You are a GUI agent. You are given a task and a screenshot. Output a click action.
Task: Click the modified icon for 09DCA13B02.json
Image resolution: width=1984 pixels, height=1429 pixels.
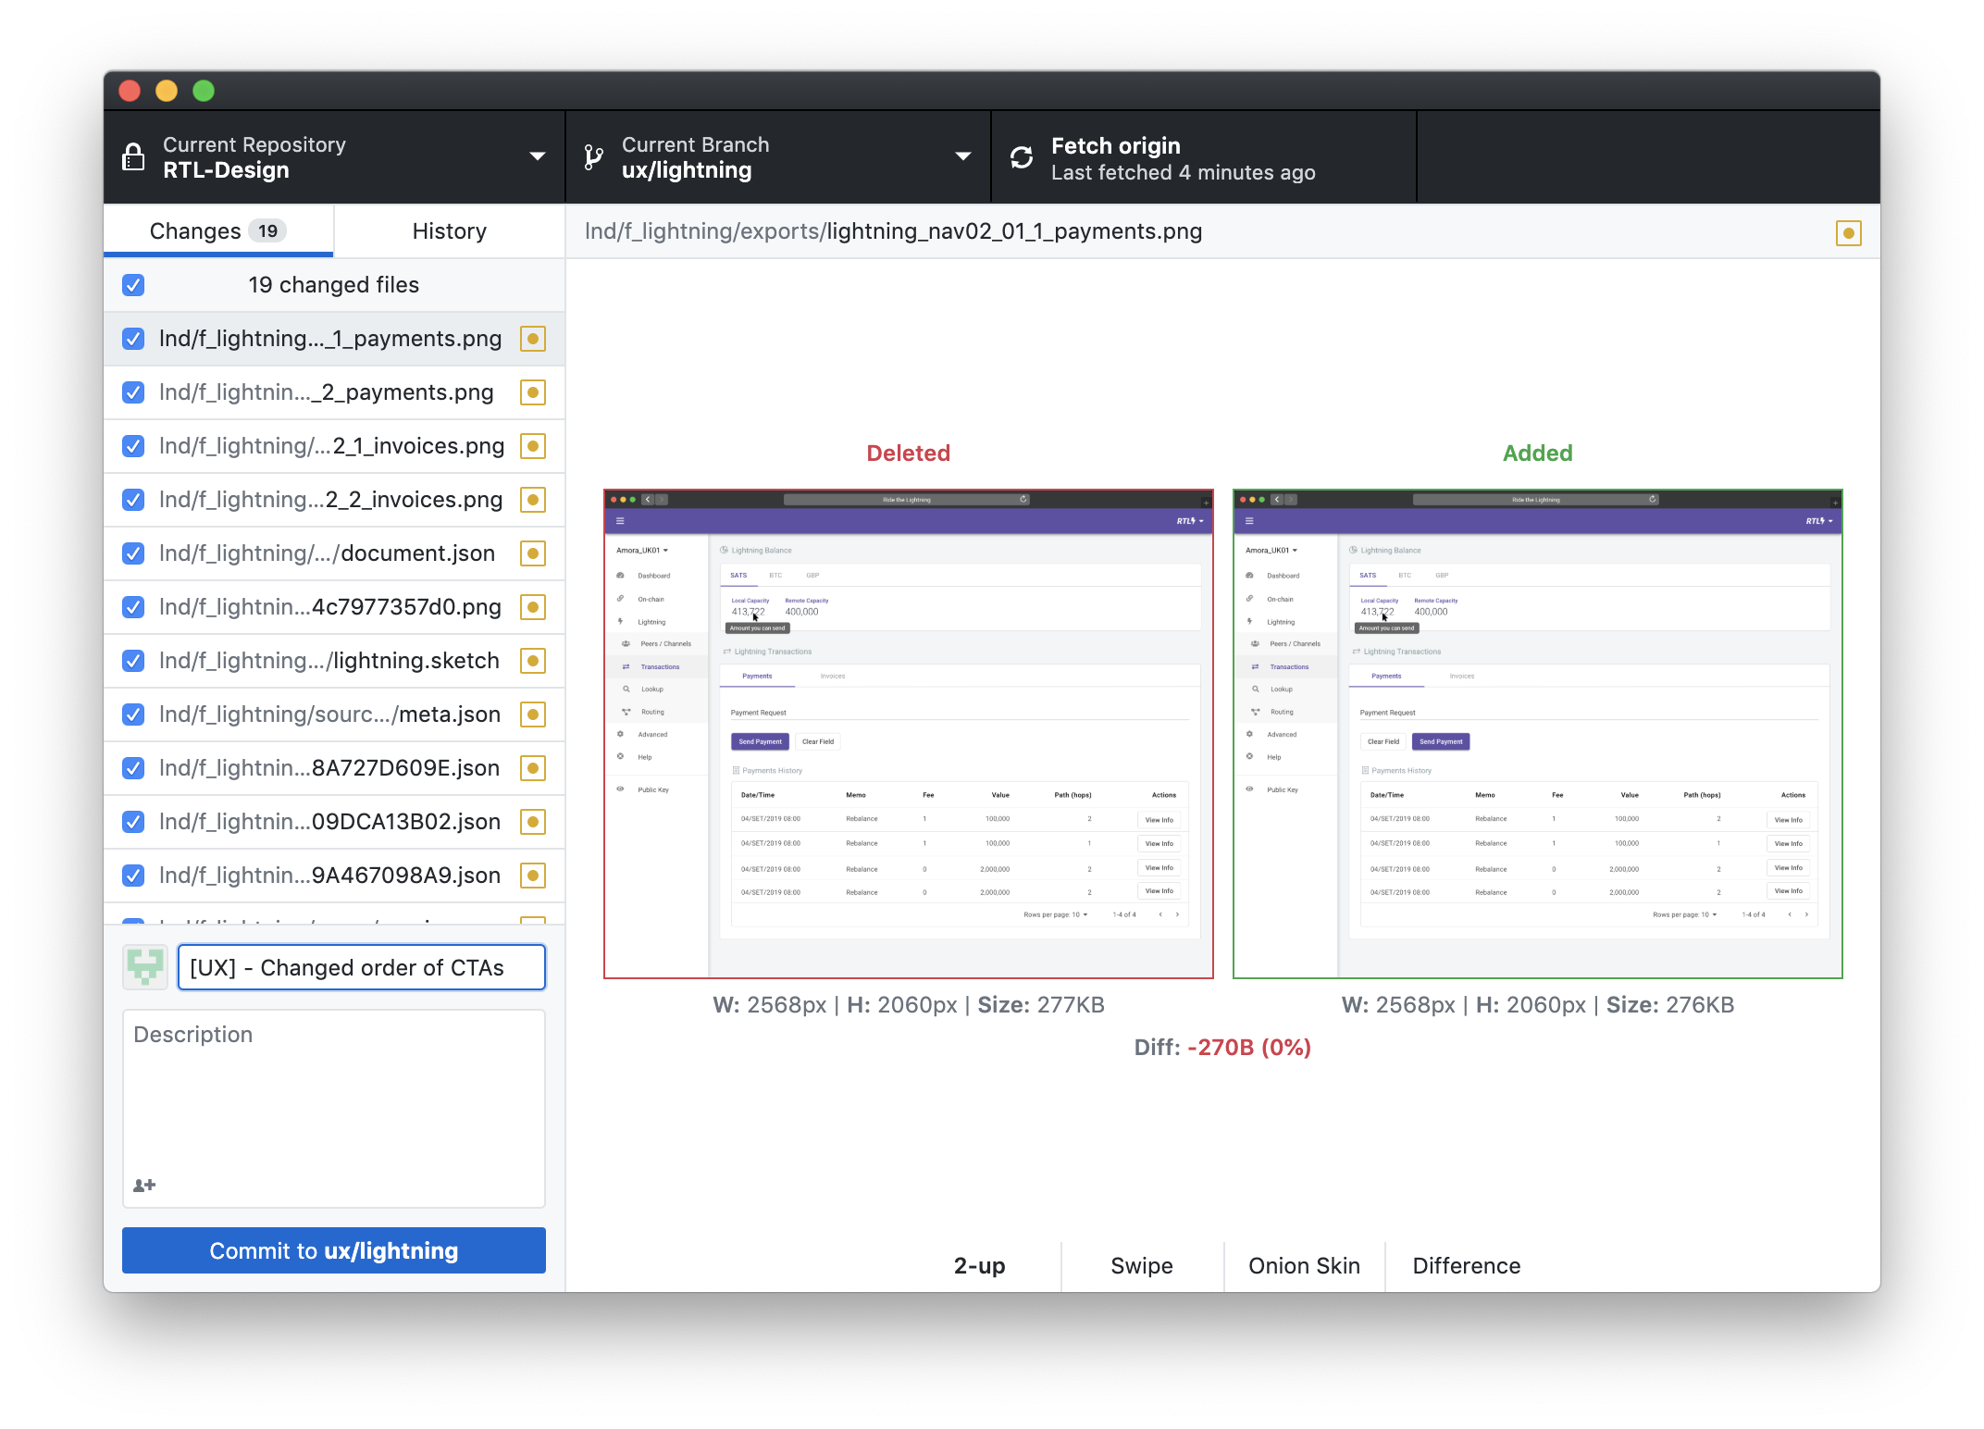(533, 822)
